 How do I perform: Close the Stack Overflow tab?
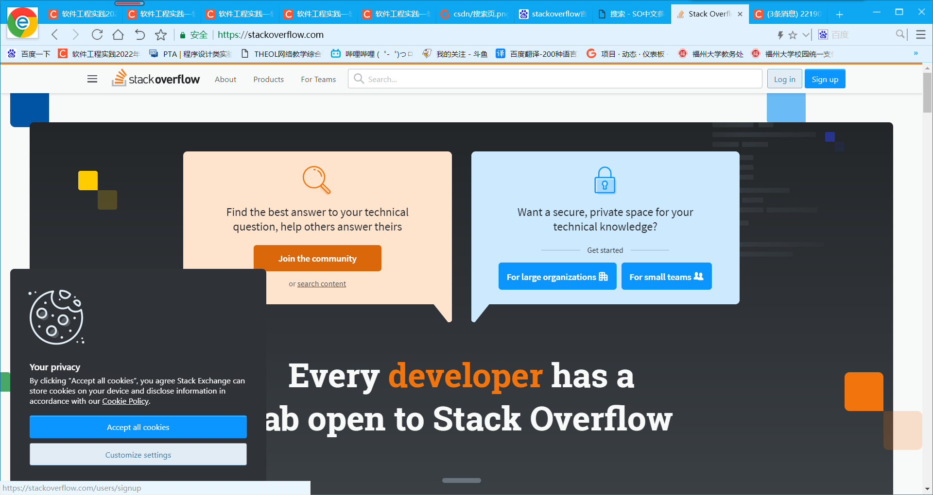point(740,14)
